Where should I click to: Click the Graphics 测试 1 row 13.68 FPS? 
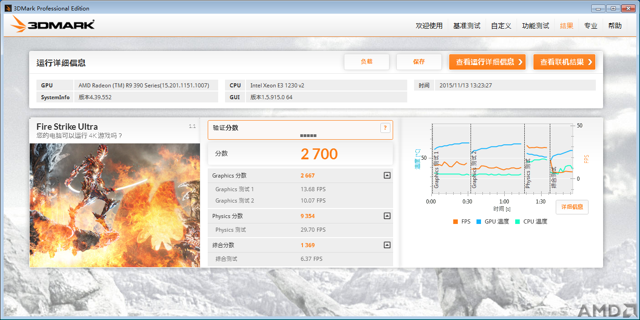click(300, 189)
